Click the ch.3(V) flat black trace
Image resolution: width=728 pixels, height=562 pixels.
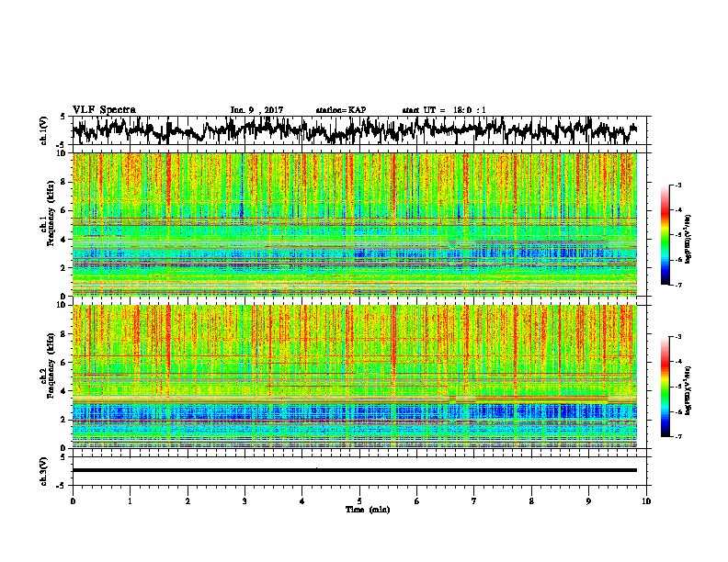355,470
